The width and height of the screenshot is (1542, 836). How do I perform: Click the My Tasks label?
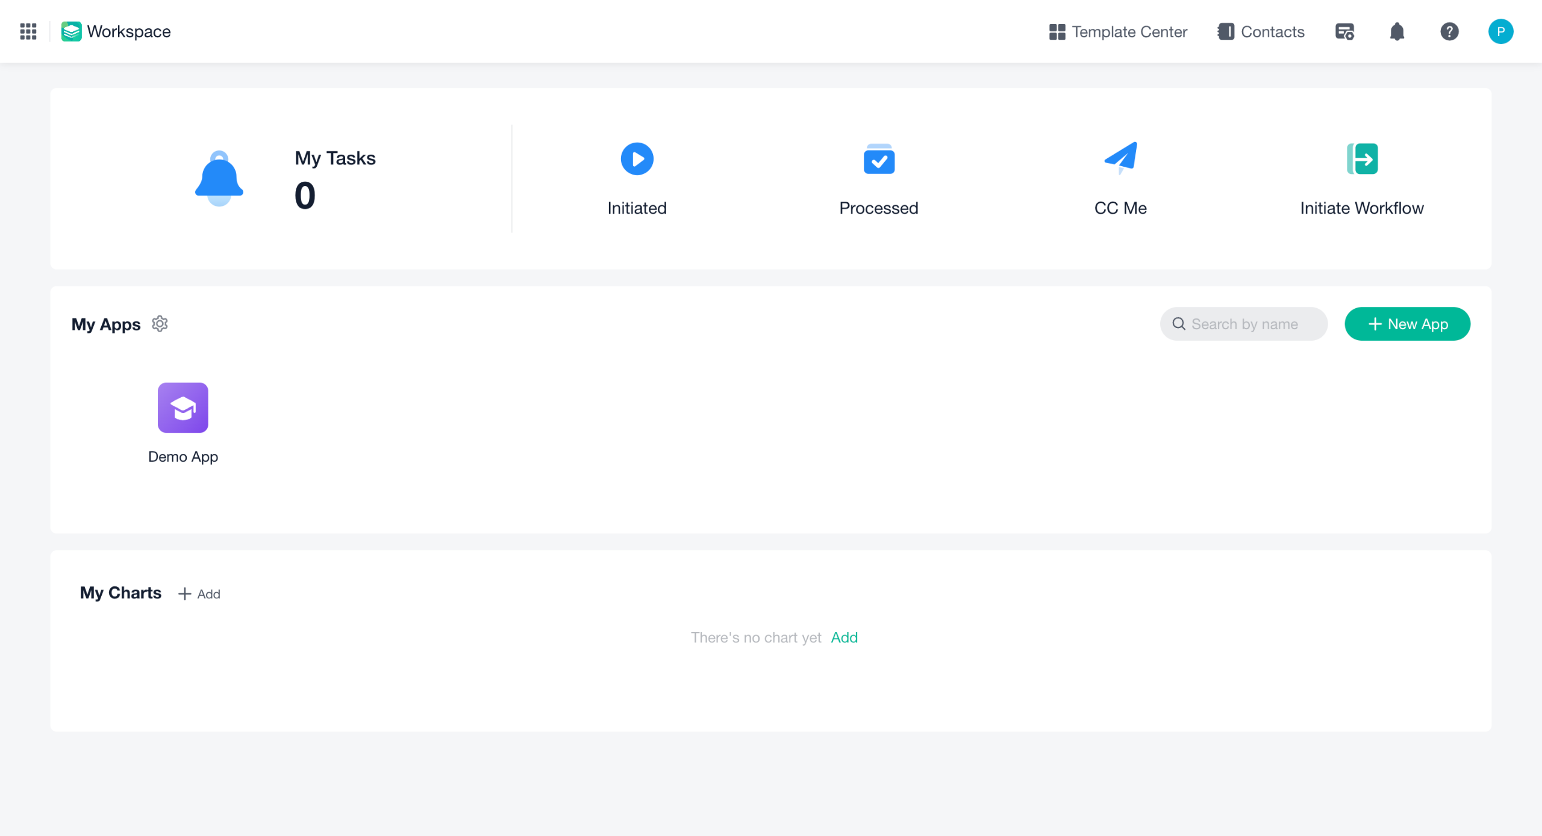[335, 158]
